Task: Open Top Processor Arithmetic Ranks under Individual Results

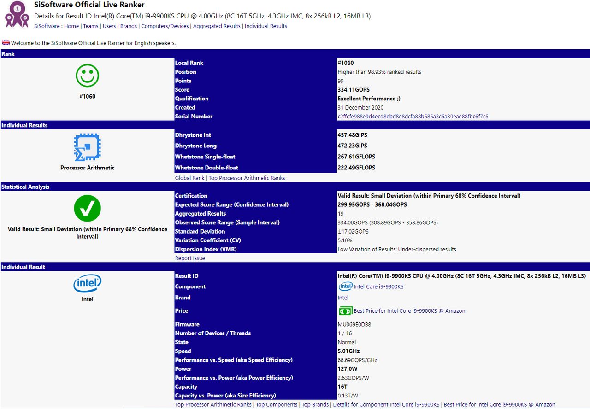Action: pos(247,178)
